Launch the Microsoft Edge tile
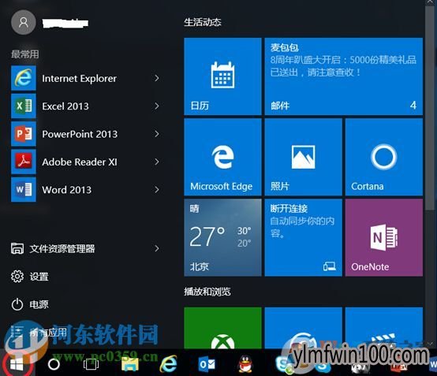The image size is (437, 376). coord(222,157)
